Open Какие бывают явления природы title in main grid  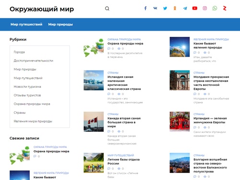click(x=208, y=46)
